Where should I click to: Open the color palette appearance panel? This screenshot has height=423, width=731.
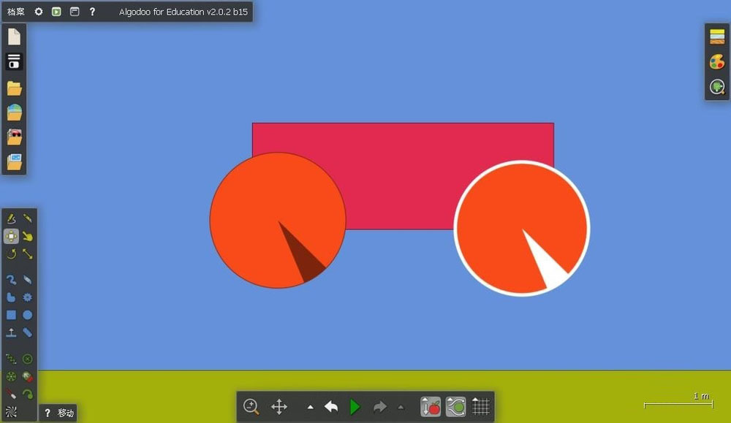point(717,61)
